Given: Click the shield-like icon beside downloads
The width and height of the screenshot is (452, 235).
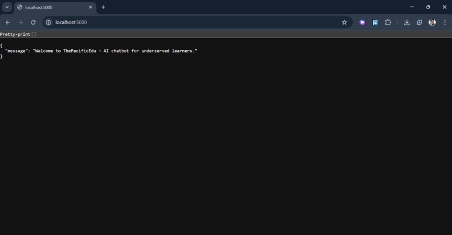Looking at the screenshot, I should click(419, 22).
